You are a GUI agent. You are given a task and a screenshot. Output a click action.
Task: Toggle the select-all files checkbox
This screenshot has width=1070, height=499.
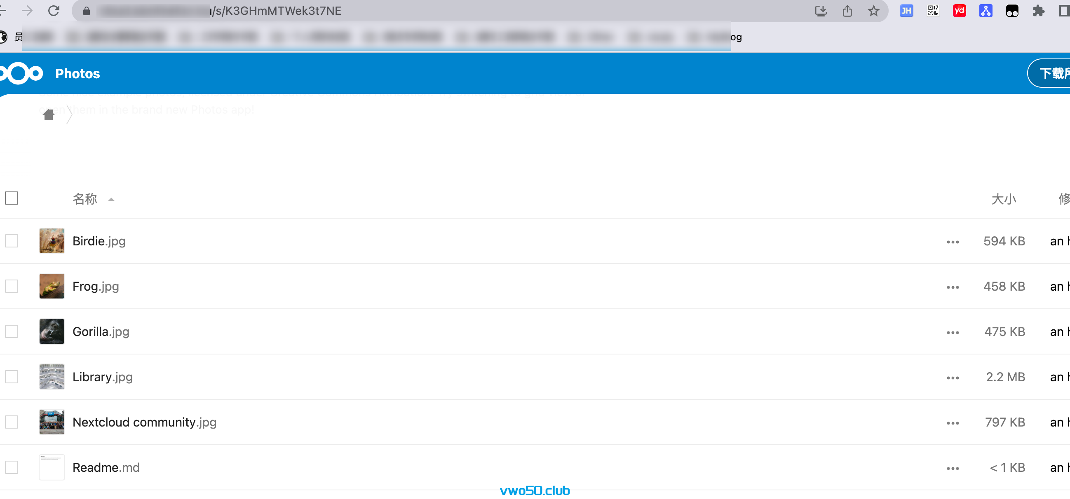[x=12, y=198]
